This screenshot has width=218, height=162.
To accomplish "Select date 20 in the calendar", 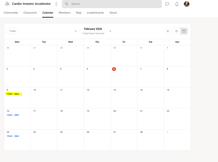I will [114, 111].
